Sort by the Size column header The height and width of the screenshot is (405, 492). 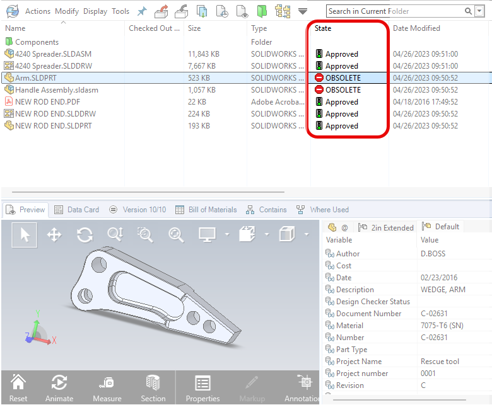194,28
